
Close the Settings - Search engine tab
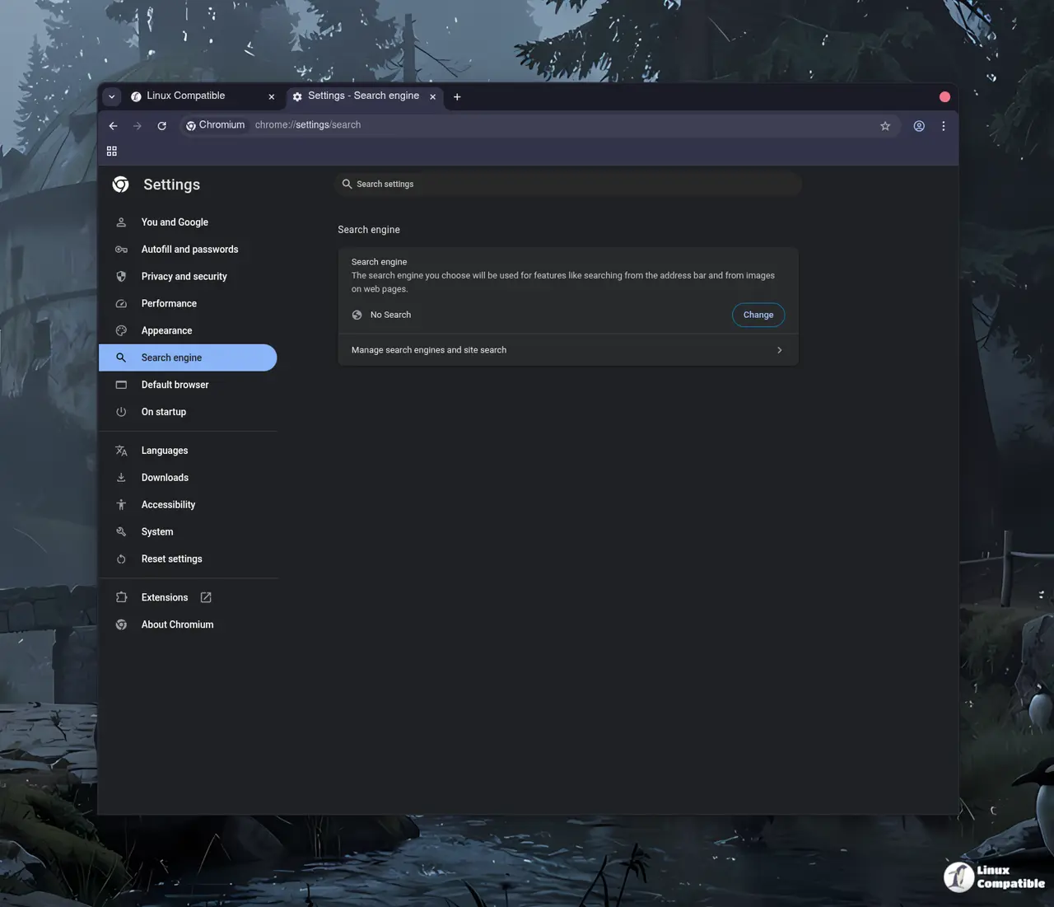[x=432, y=97]
